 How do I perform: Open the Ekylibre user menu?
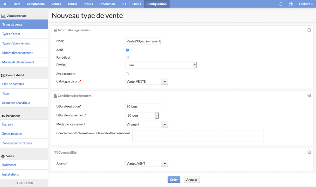point(306,4)
